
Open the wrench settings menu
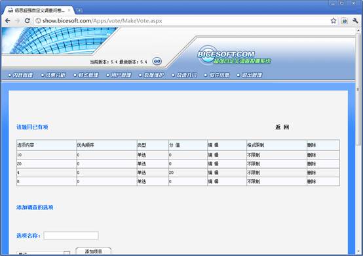[x=355, y=21]
